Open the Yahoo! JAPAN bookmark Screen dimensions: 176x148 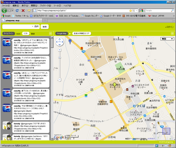coord(156,16)
